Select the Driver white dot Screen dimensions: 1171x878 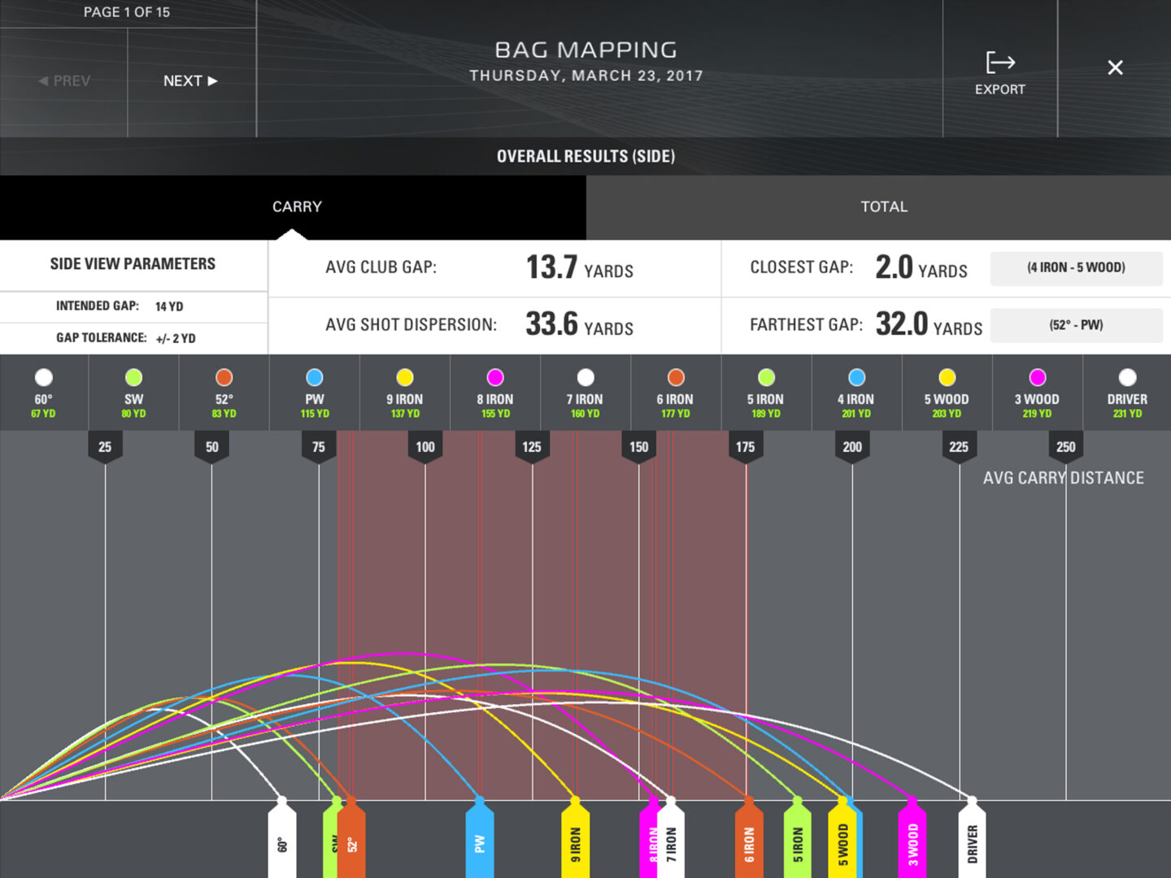pyautogui.click(x=1127, y=377)
